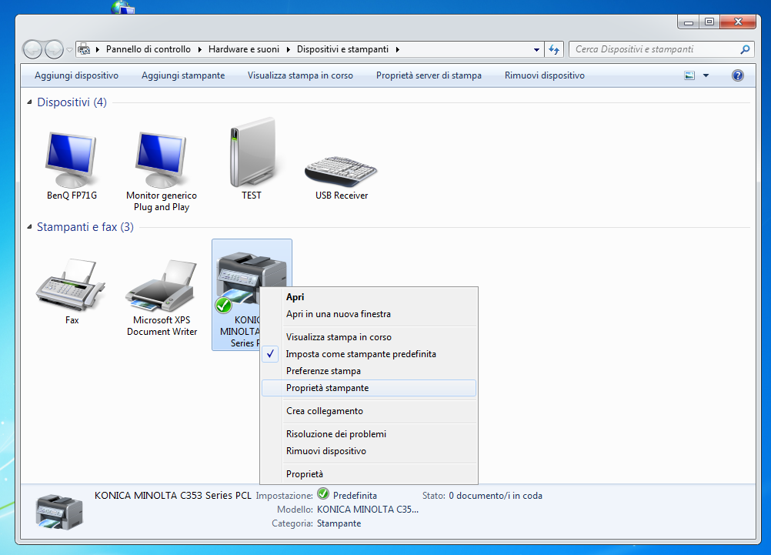Click the Microsoft XPS Document Writer icon

click(162, 286)
